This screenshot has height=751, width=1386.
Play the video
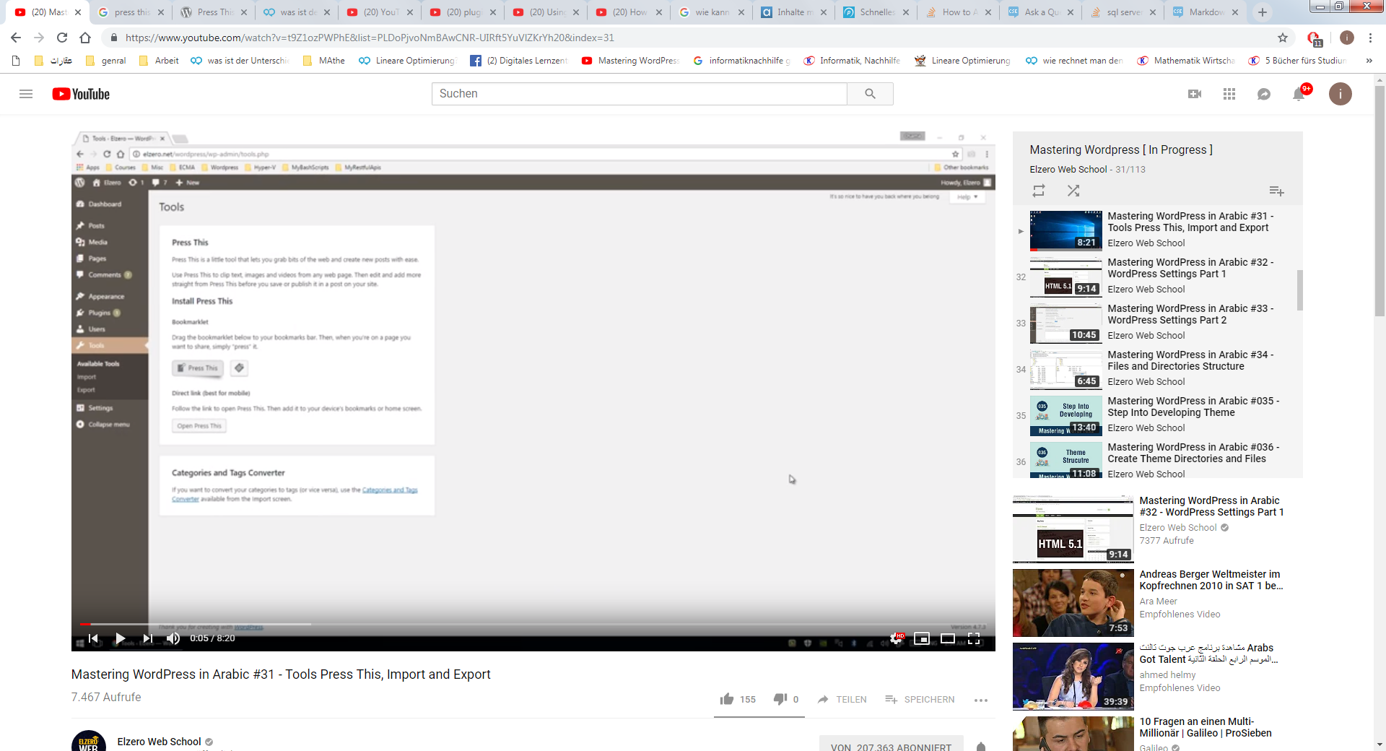pos(120,638)
